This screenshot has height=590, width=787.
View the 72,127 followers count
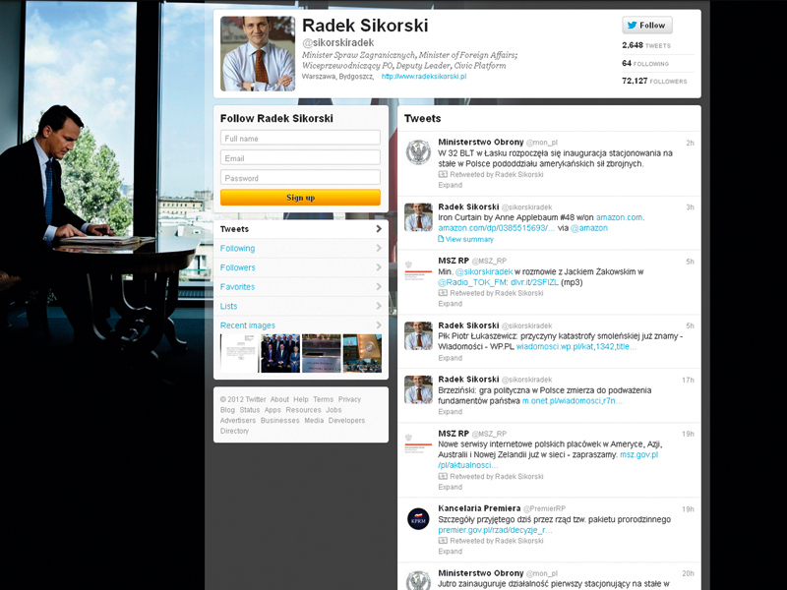[654, 81]
